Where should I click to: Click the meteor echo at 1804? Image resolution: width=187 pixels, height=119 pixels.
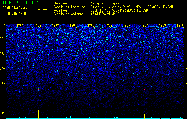70,90
